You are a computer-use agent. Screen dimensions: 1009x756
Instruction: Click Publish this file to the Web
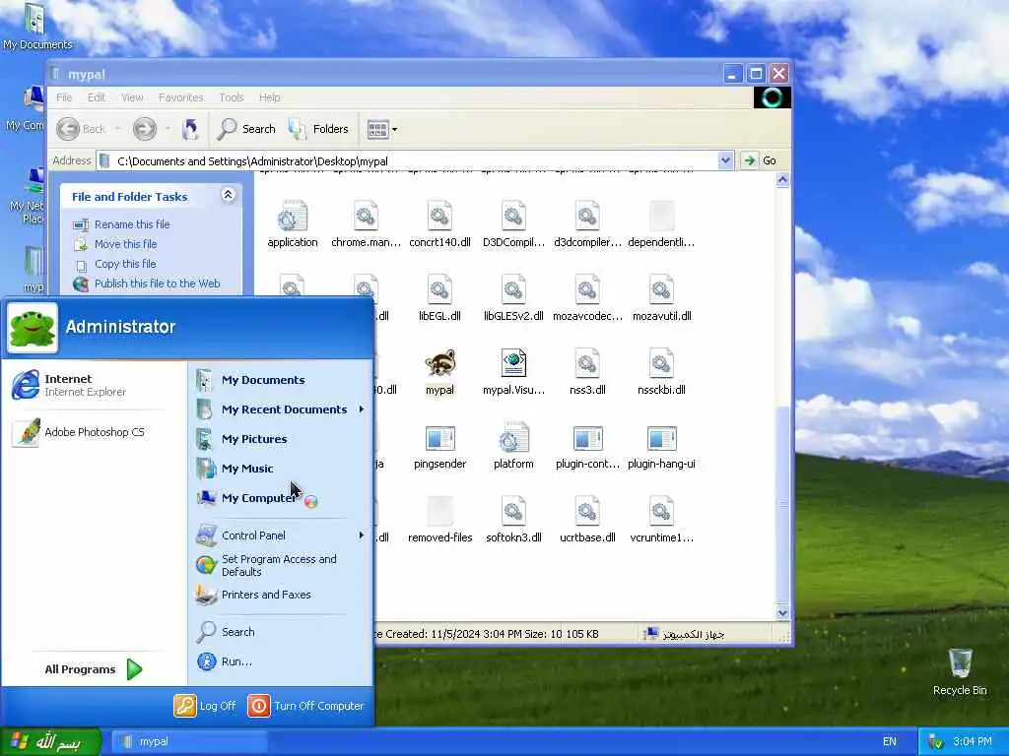[x=157, y=283]
